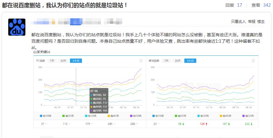Toggle 前10名 series in mobile chart legend
The height and width of the screenshot is (138, 273).
pyautogui.click(x=158, y=116)
